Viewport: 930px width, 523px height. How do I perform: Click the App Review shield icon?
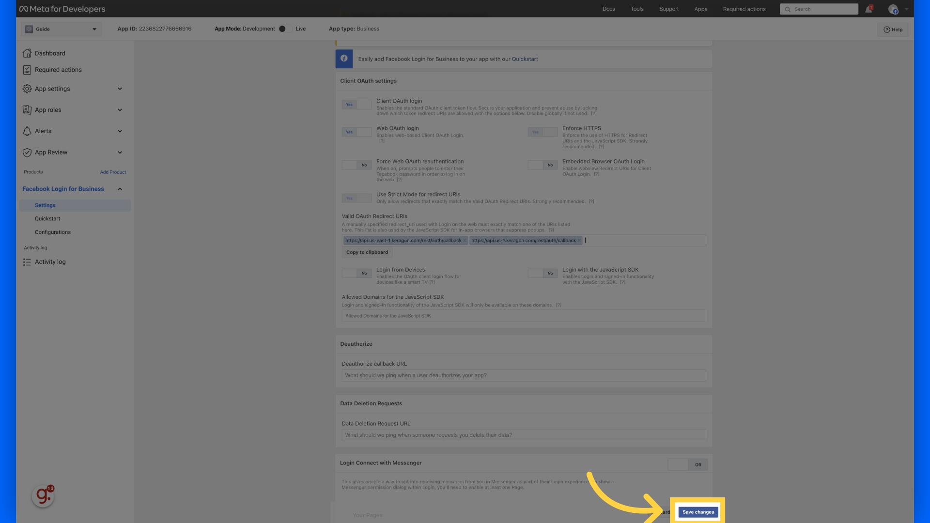[x=27, y=153]
